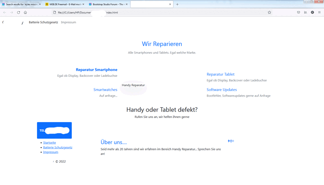324x185 pixels.
Task: Open 'Impressum' in the navbar
Action: click(69, 22)
